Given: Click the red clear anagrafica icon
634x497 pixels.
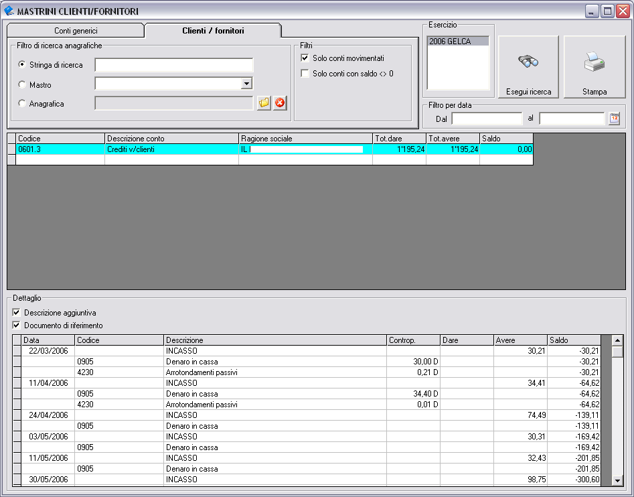Looking at the screenshot, I should coord(280,103).
